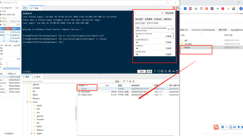Select the index.html file in the remote list

click(86, 95)
